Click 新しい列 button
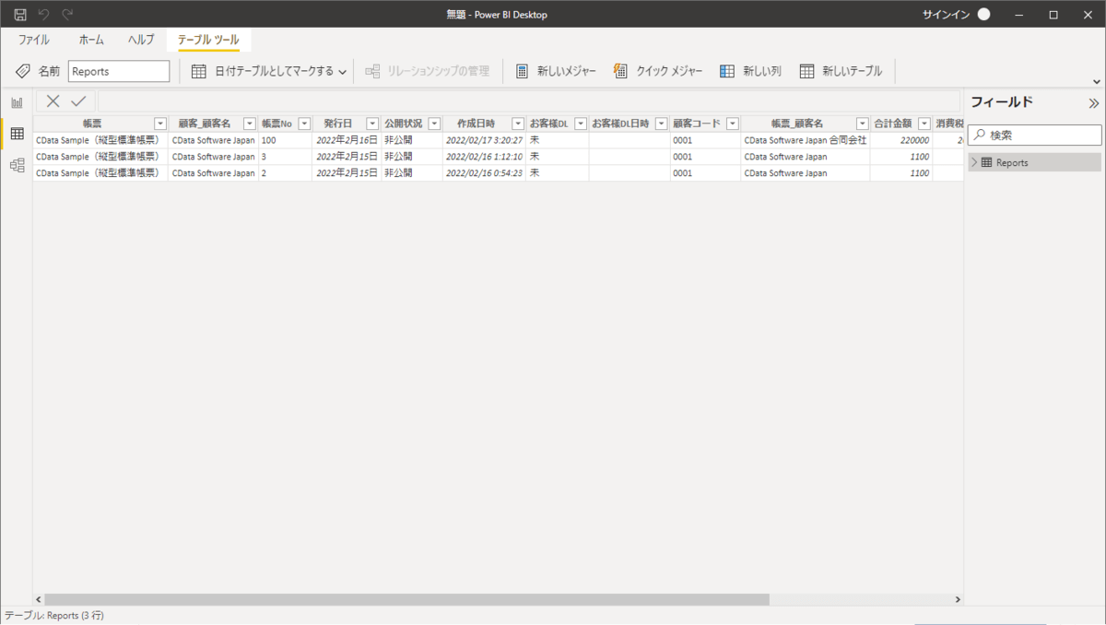The image size is (1106, 625). (750, 71)
